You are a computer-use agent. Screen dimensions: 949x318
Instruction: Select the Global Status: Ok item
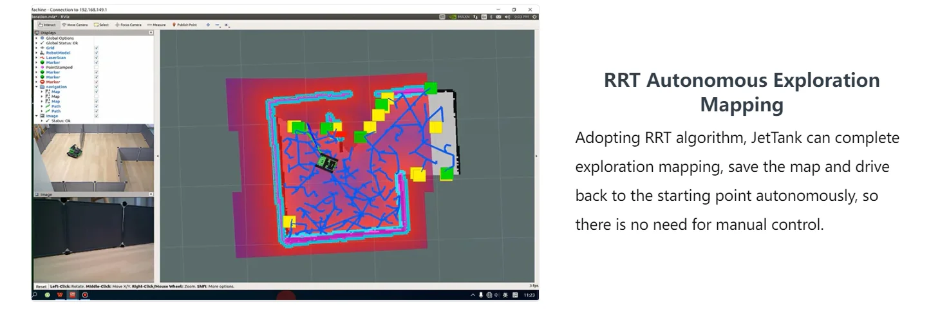[61, 43]
